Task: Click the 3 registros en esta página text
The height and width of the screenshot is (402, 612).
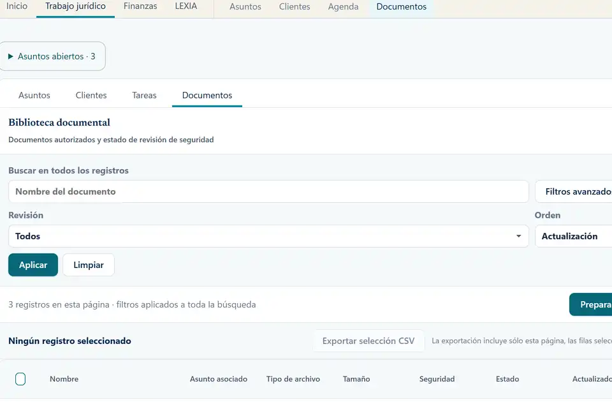Action: tap(59, 305)
